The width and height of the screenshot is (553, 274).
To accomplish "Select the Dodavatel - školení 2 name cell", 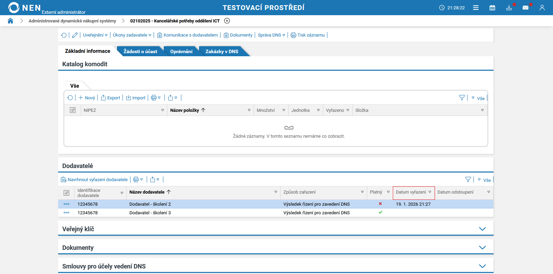I will (203, 204).
